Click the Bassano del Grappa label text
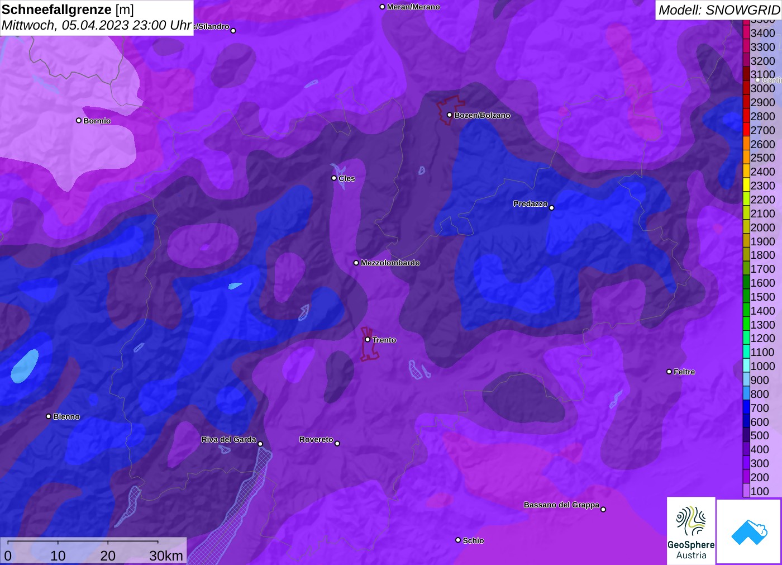Image resolution: width=782 pixels, height=565 pixels. pyautogui.click(x=561, y=505)
